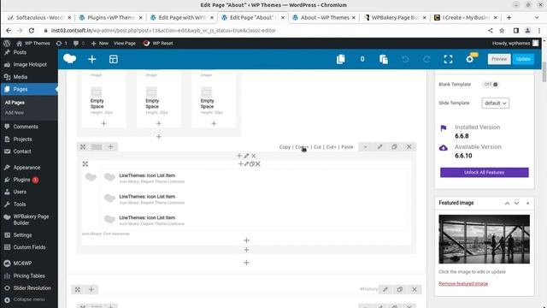Toggle row collapse arrow
Screen dimensions: 547x308
tap(365, 147)
